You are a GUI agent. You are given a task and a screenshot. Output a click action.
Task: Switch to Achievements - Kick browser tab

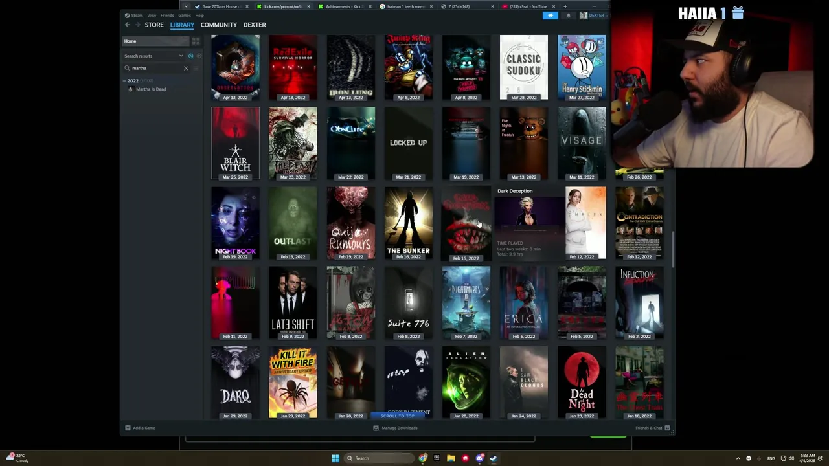point(343,6)
